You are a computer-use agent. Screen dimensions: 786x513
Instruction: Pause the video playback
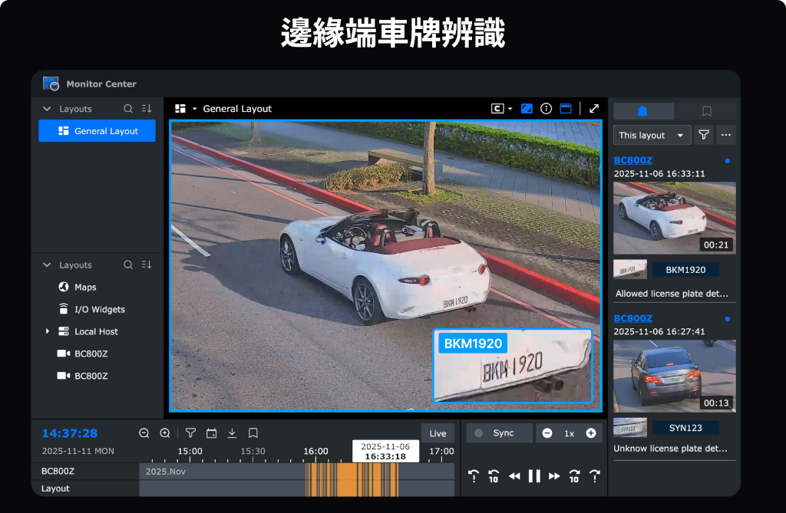(x=534, y=476)
